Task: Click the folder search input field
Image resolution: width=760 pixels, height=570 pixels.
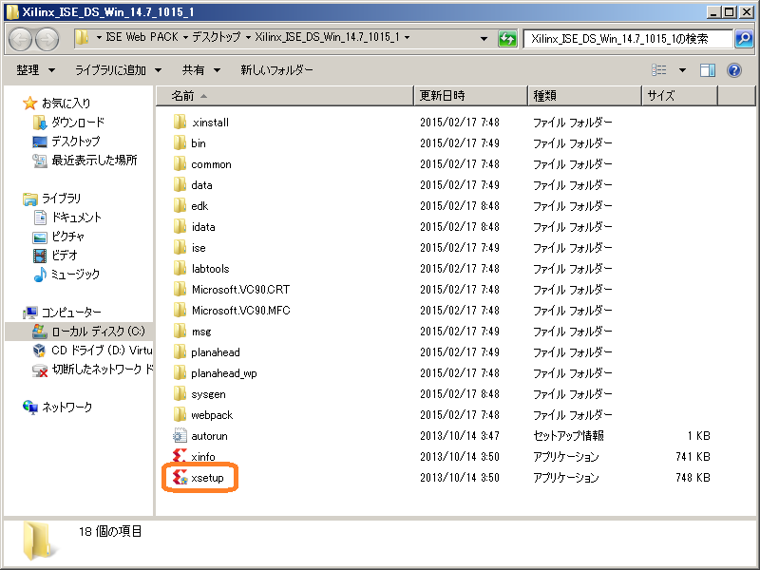Action: [x=627, y=39]
